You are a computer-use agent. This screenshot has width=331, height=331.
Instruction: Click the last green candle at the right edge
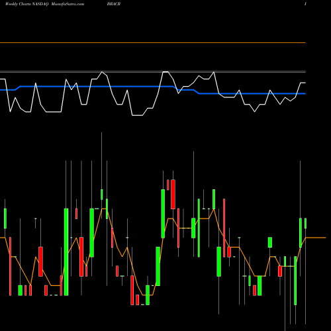[x=306, y=223]
